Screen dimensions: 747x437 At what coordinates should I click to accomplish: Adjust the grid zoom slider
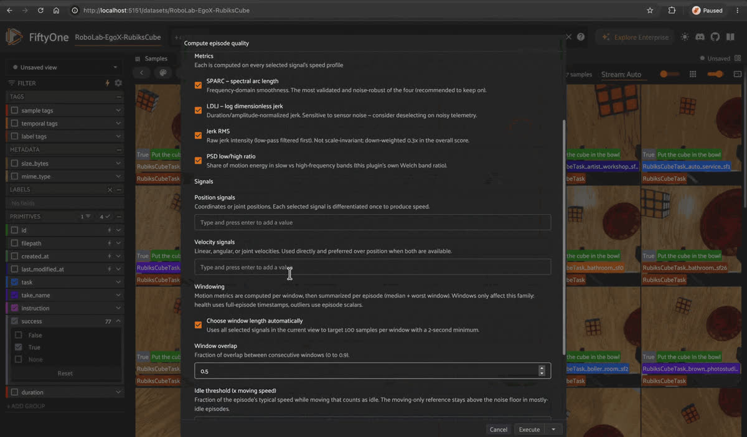(x=715, y=74)
